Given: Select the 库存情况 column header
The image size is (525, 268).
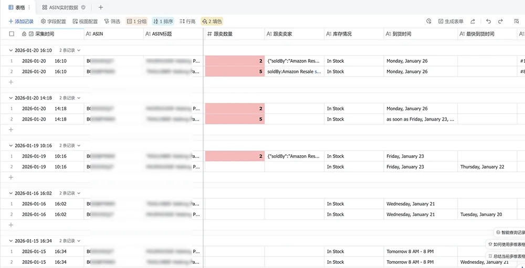Looking at the screenshot, I should 354,34.
